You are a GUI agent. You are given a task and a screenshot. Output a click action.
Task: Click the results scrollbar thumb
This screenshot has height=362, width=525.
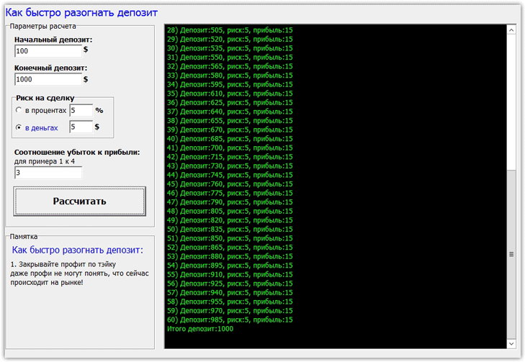coord(511,253)
